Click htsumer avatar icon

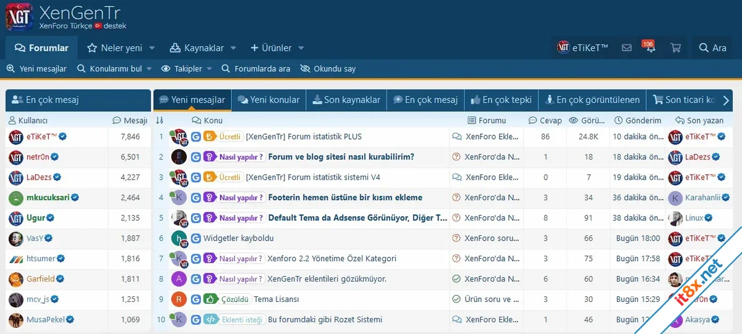(16, 259)
